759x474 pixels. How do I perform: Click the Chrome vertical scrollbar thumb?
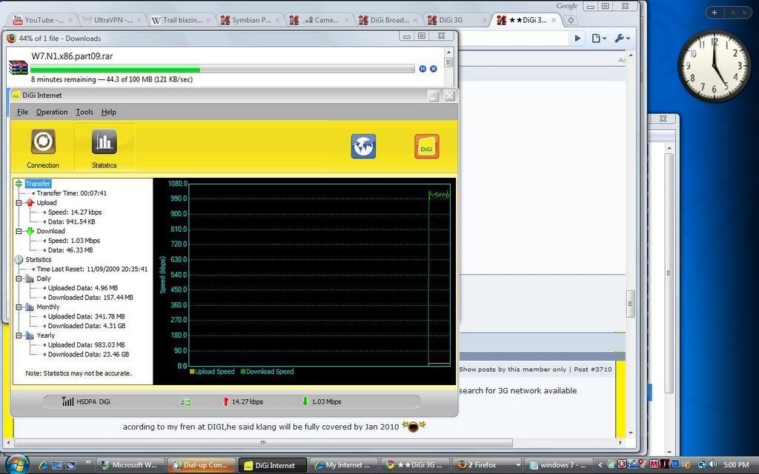[x=630, y=303]
